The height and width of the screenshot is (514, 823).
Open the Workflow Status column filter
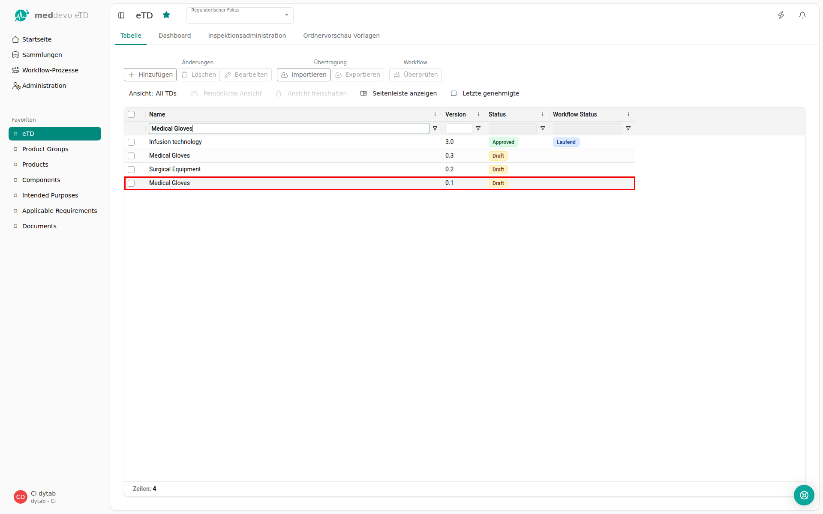click(x=628, y=128)
